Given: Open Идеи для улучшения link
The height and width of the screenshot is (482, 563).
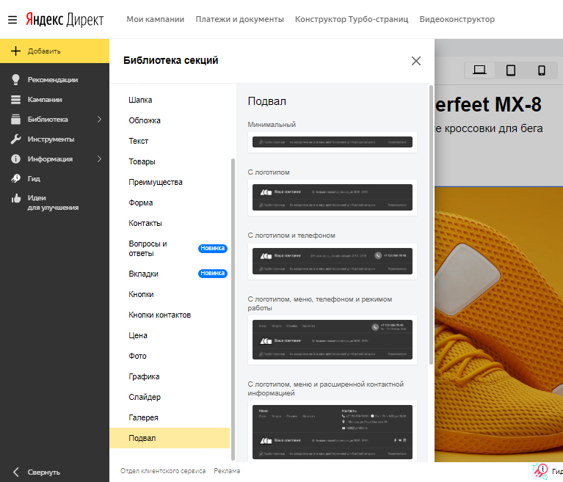Looking at the screenshot, I should point(54,202).
